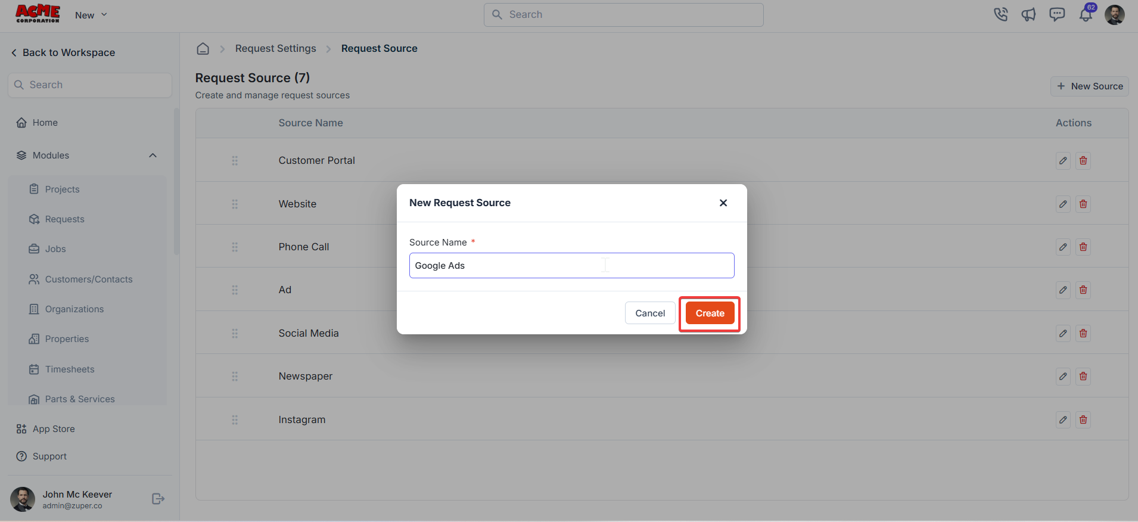
Task: Edit the Instagram source
Action: coord(1063,420)
